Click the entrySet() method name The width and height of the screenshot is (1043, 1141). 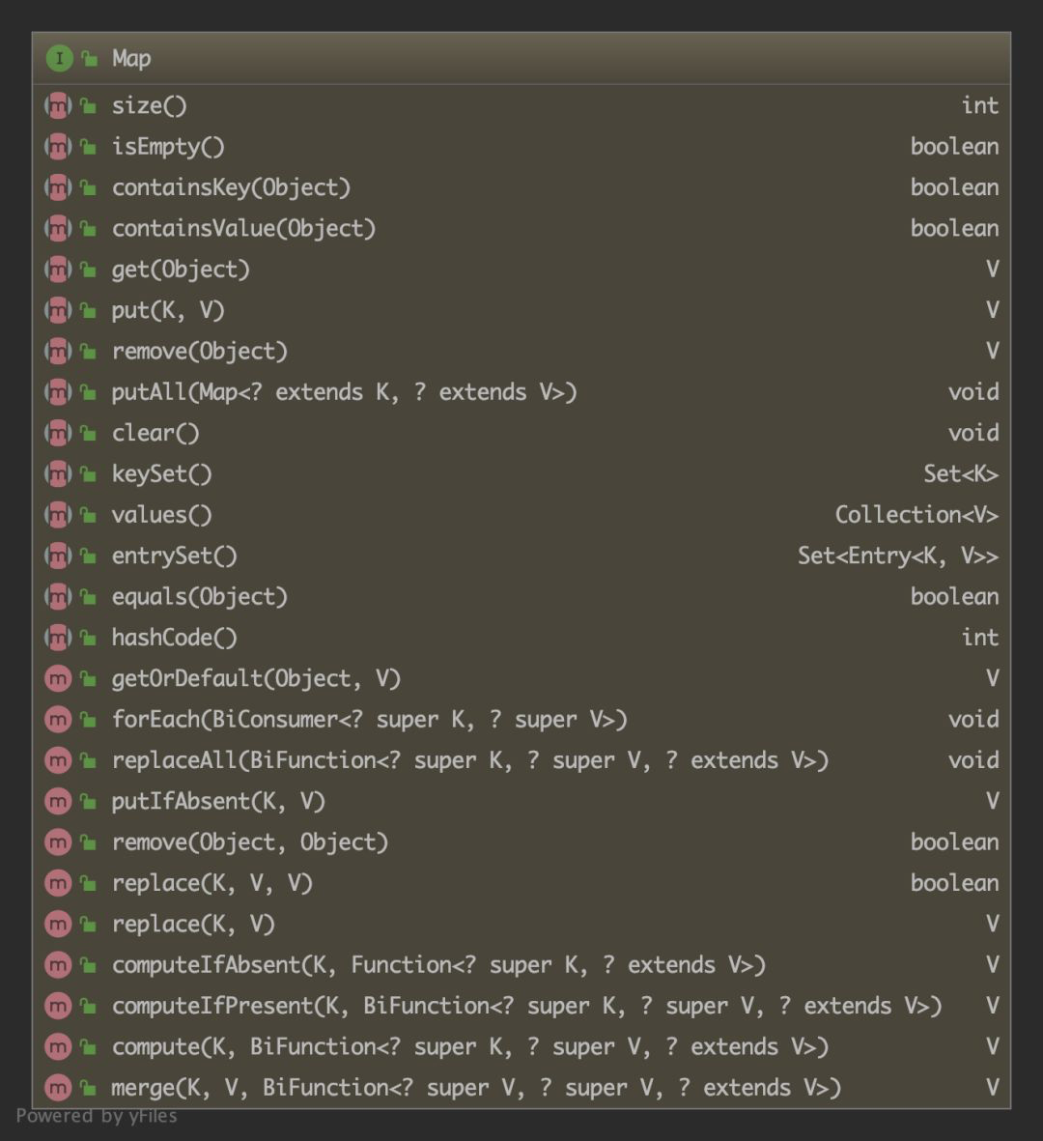[x=174, y=556]
